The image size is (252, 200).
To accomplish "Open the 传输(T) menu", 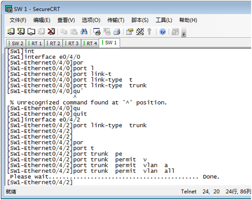I will click(x=116, y=20).
